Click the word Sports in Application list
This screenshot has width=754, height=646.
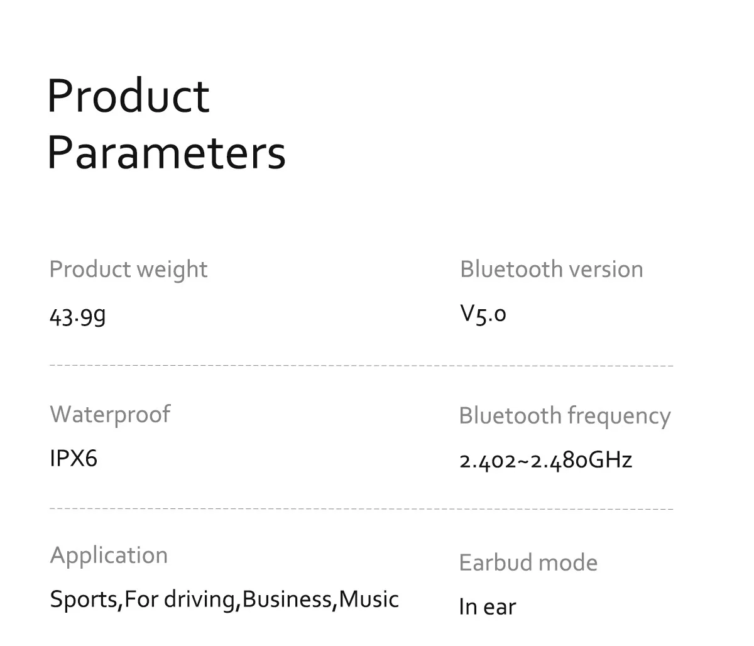84,599
